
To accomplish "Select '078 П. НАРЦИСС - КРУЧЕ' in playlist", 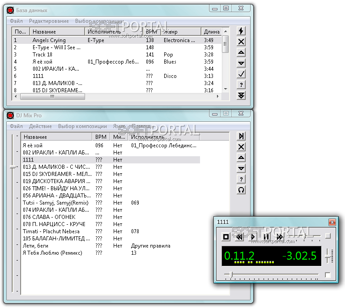I will tap(111, 224).
